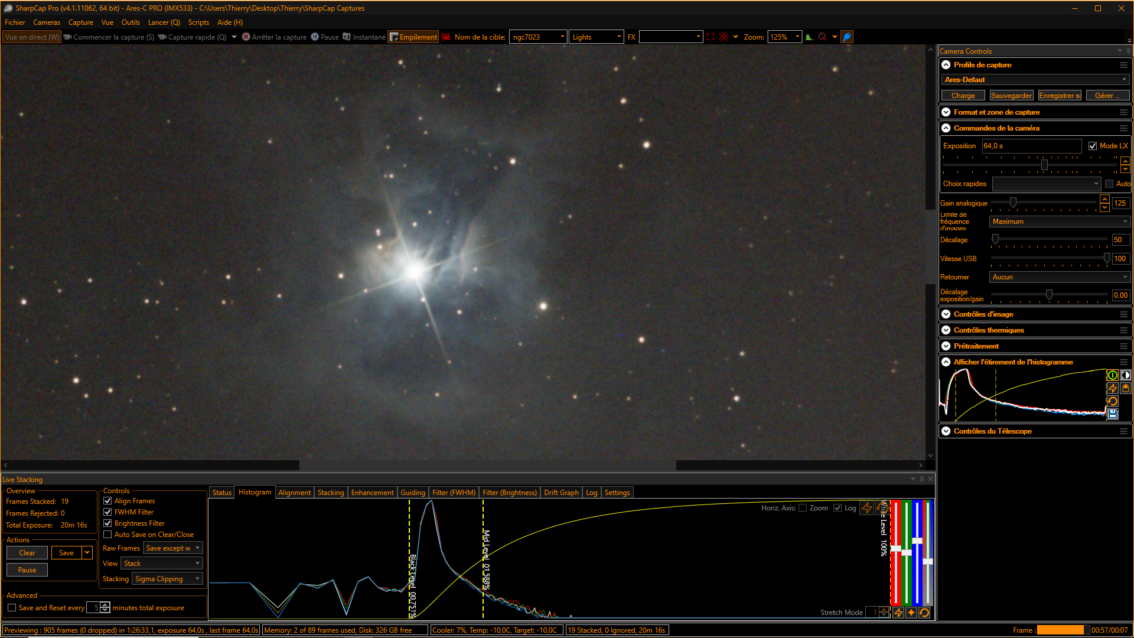Image resolution: width=1134 pixels, height=638 pixels.
Task: Open the Profils de capture panel menu icon
Action: (1123, 65)
